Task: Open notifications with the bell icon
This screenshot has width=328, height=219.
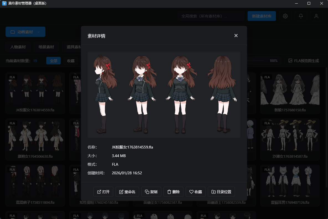Action: [301, 16]
